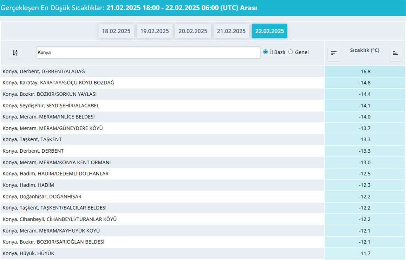Viewport: 406px width, 260px height.
Task: Select the MERAM/KONYA KENT ORMANI row
Action: pos(56,162)
